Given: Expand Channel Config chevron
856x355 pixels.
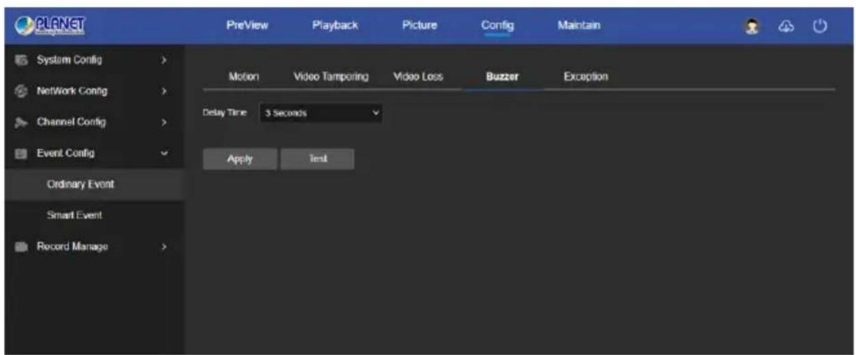Looking at the screenshot, I should tap(163, 122).
